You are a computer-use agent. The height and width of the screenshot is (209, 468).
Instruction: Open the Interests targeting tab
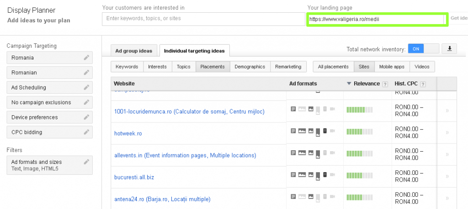157,66
